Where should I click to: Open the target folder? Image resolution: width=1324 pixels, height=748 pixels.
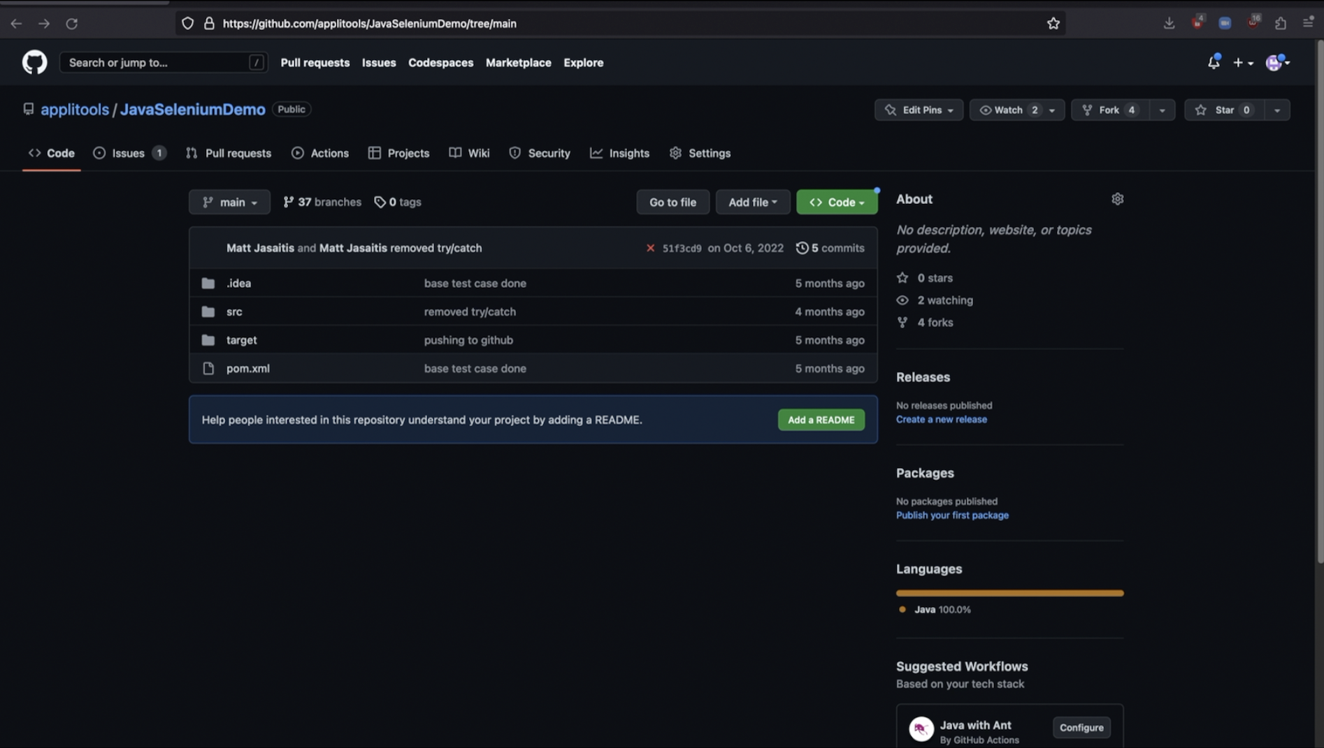(241, 340)
